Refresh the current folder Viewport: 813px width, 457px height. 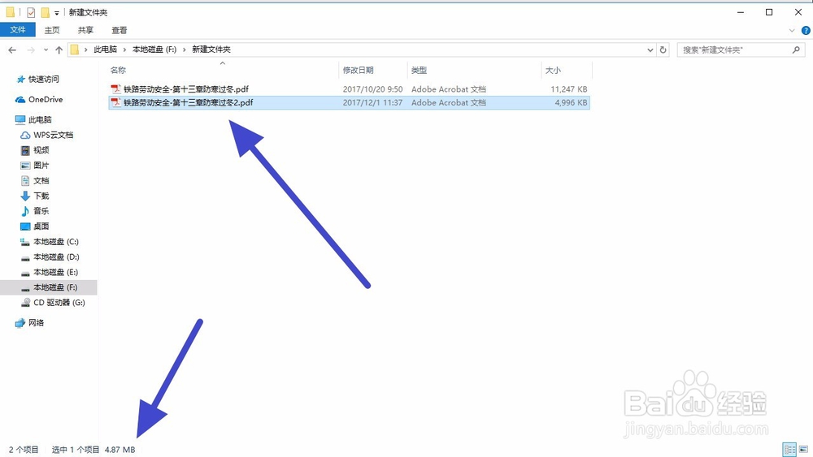pos(663,50)
